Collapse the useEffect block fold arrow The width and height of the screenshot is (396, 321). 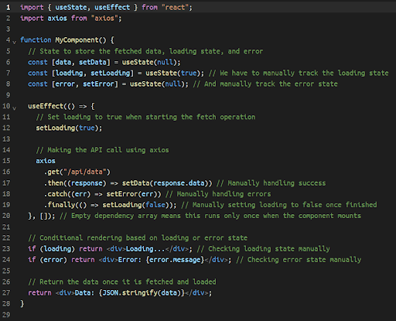(15, 108)
